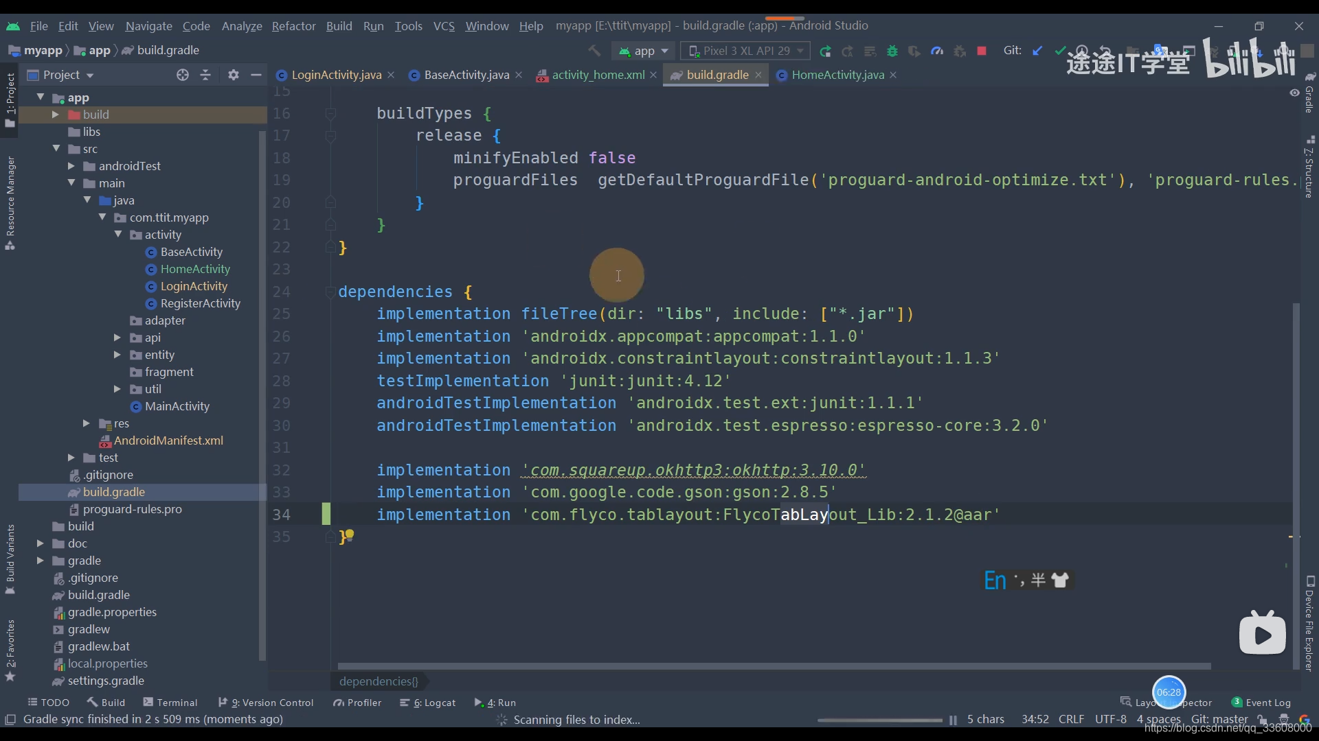Click the Locate/Scroll from Source target icon

tap(182, 75)
